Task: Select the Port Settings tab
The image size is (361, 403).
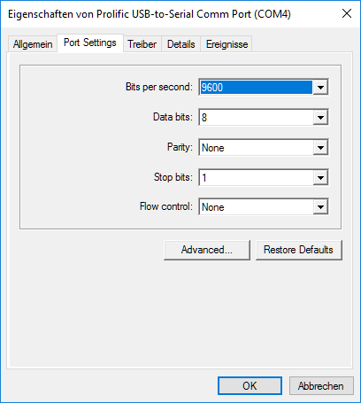Action: coord(90,43)
